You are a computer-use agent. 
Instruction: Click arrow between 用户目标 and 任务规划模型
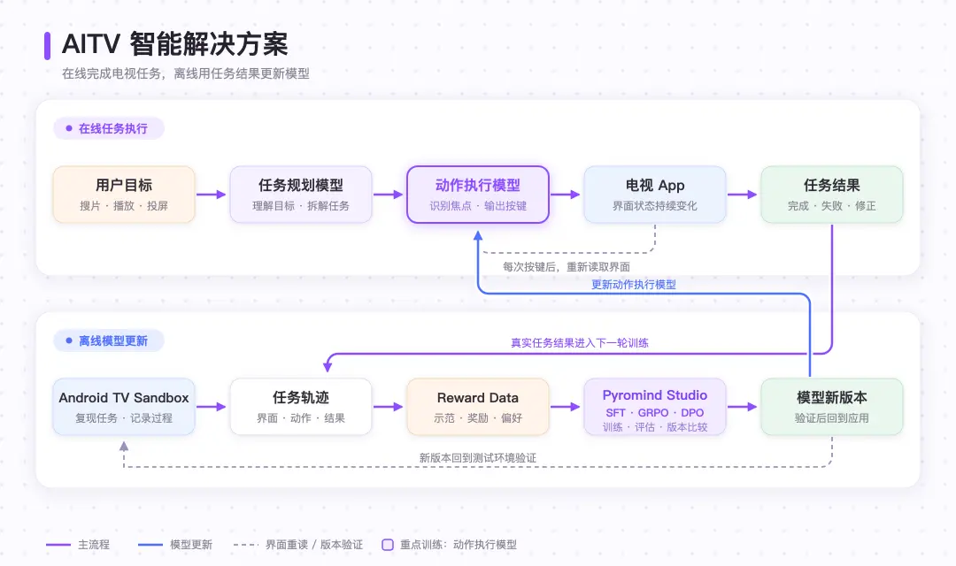(212, 195)
